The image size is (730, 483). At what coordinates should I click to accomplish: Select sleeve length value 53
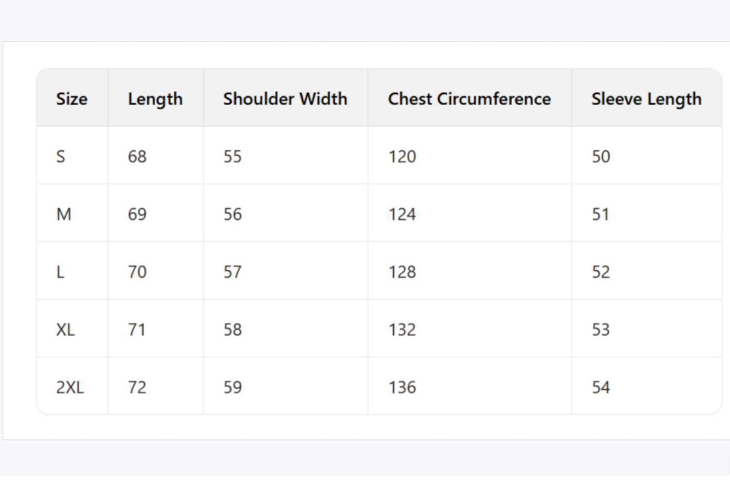point(601,329)
